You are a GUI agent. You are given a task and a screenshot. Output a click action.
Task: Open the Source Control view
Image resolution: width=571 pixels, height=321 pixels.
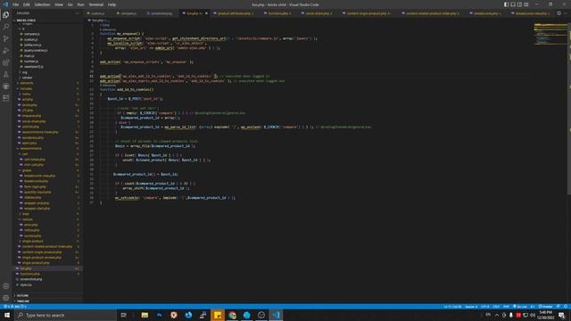pos(6,38)
